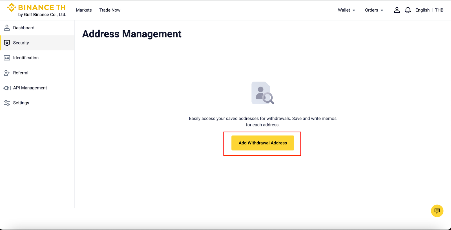This screenshot has width=451, height=230.
Task: Open the live chat support bubble
Action: pos(437,211)
